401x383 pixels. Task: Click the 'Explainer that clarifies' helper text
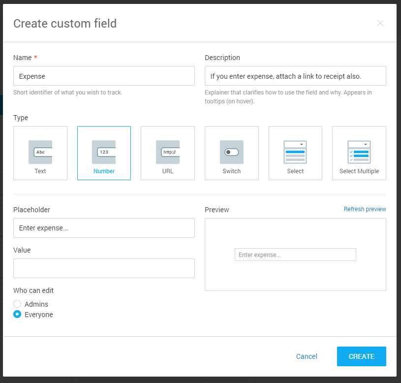pos(288,96)
